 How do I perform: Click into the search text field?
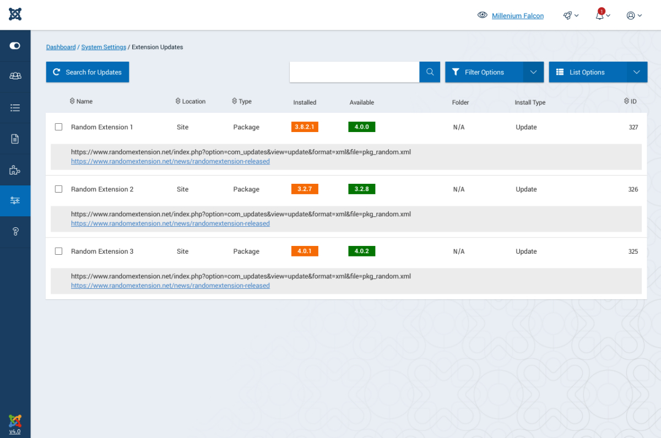[354, 72]
